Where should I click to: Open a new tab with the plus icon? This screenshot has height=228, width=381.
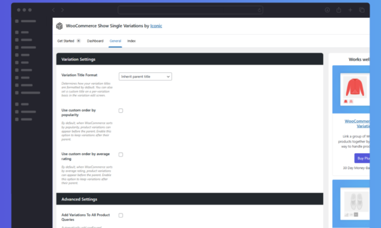(x=350, y=10)
